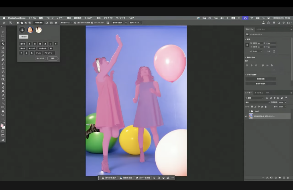Click the Home icon in options bar
This screenshot has height=190, width=293.
[x=4, y=23]
